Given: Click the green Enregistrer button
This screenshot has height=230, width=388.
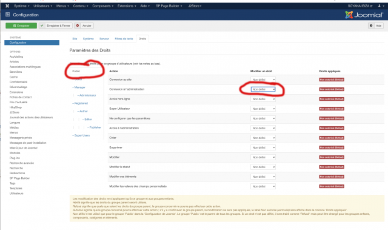Looking at the screenshot, I should (21, 25).
